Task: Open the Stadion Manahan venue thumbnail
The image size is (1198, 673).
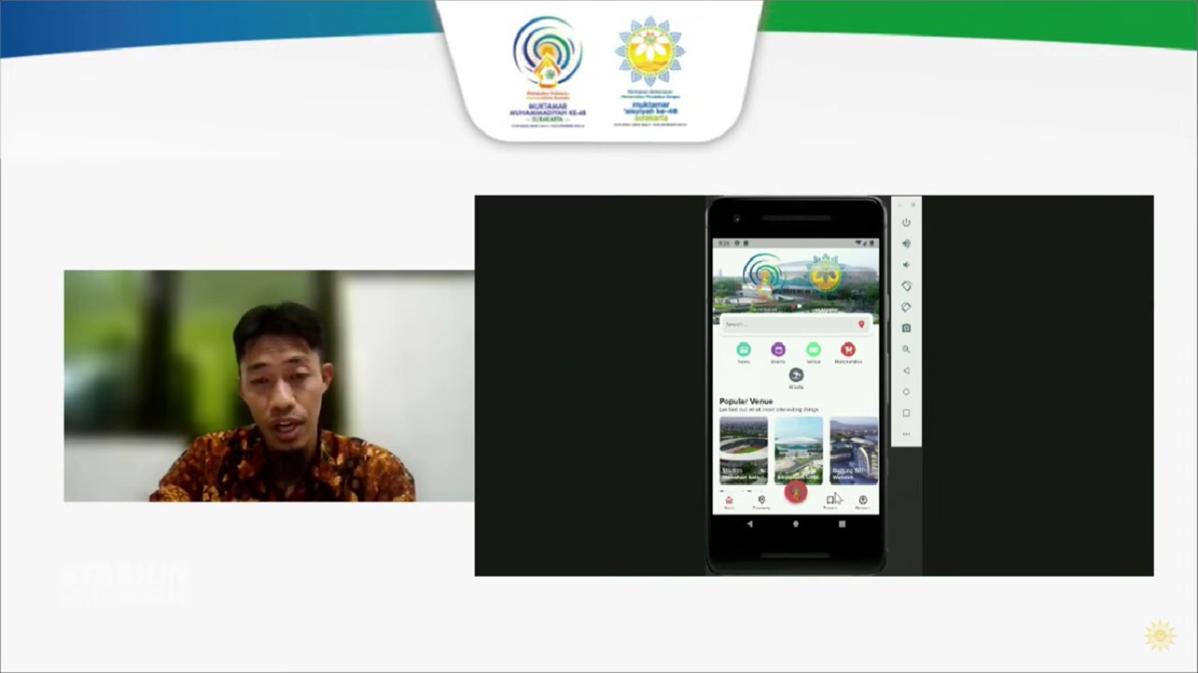Action: click(743, 450)
